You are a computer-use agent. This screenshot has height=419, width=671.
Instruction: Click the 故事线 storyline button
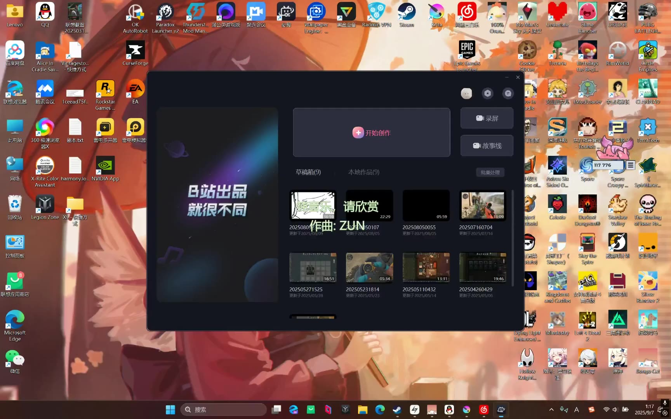[x=487, y=146]
